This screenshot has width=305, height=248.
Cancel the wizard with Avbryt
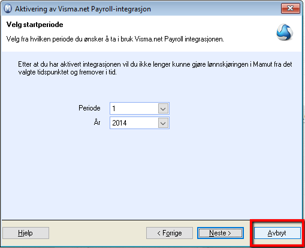click(277, 233)
